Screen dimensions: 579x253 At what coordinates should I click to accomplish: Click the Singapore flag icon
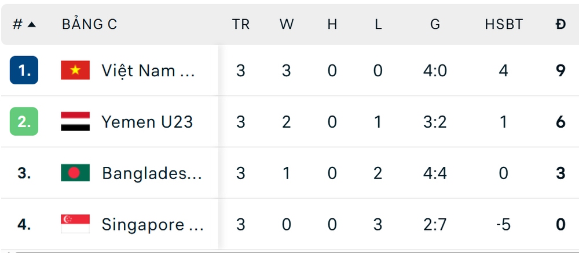[75, 224]
